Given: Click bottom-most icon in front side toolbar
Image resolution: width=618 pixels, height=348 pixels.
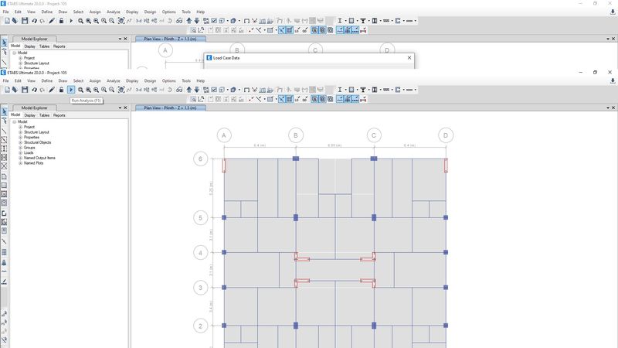Looking at the screenshot, I should pos(4,340).
